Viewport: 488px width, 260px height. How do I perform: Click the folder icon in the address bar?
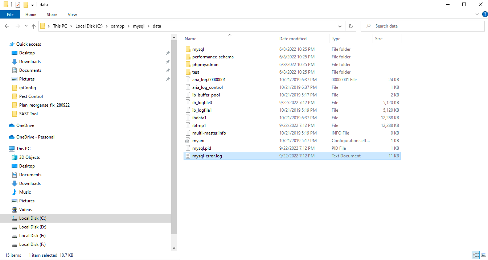pyautogui.click(x=43, y=26)
